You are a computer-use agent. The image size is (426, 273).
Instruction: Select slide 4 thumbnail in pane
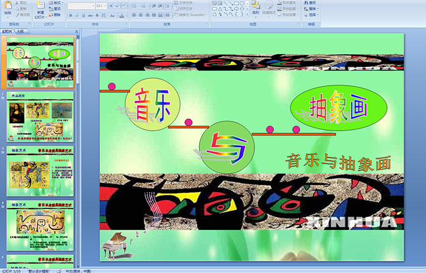[x=40, y=226]
